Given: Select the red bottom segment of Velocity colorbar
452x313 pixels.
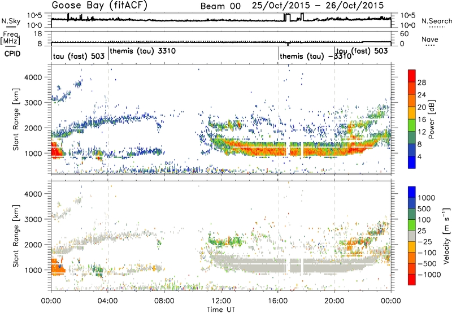Looking at the screenshot, I should tap(412, 280).
